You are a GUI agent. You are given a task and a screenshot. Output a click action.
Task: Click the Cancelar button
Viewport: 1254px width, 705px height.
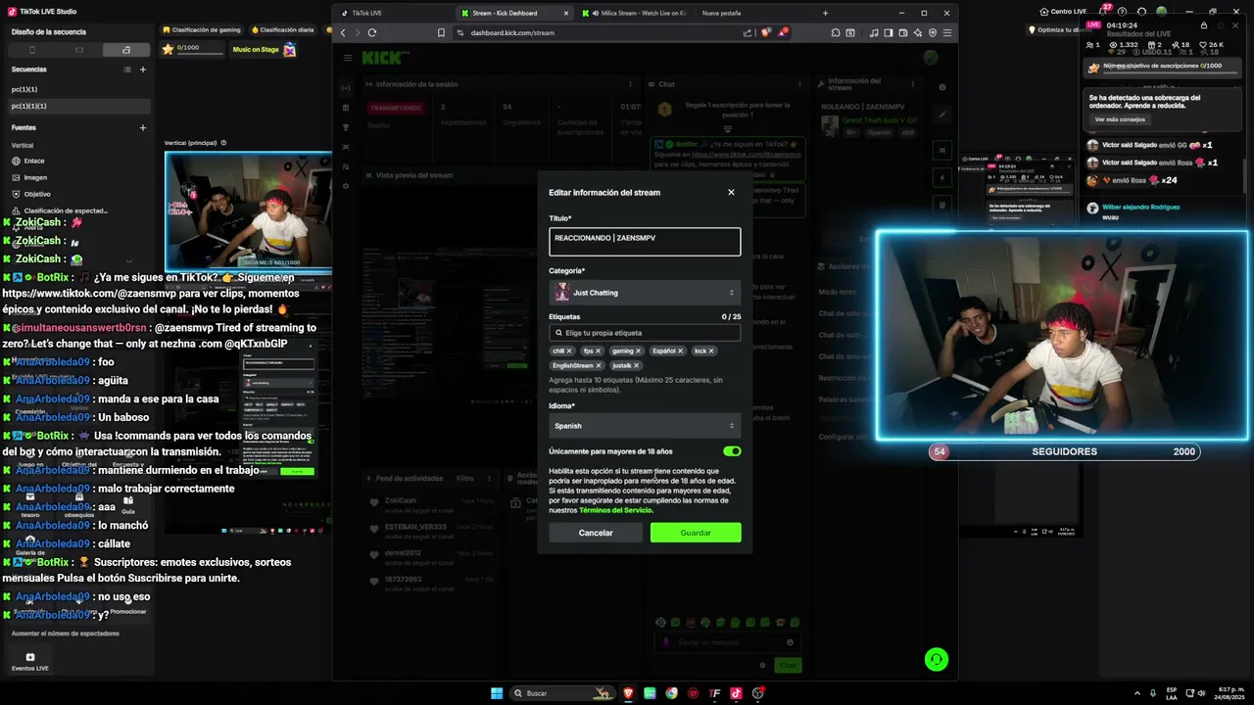pyautogui.click(x=596, y=533)
